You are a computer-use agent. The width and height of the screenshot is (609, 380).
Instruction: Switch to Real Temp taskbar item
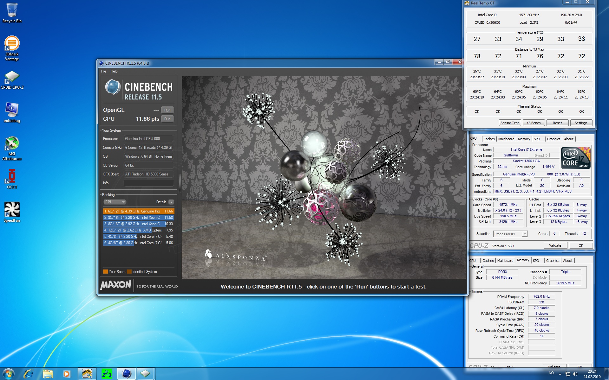87,374
